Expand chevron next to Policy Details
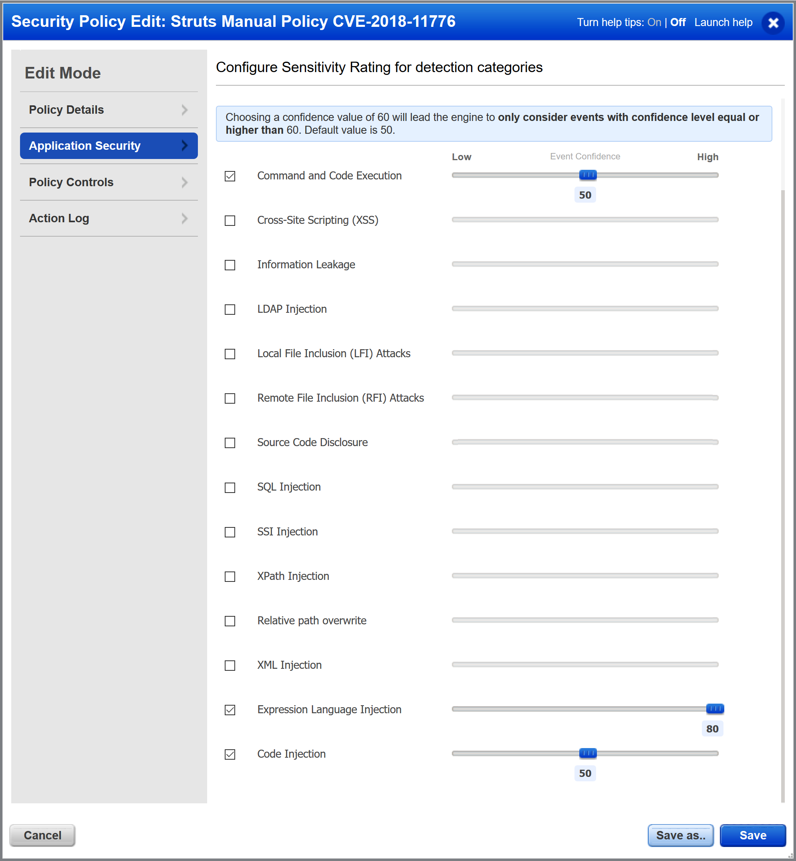Screen dimensions: 796x861 (185, 110)
